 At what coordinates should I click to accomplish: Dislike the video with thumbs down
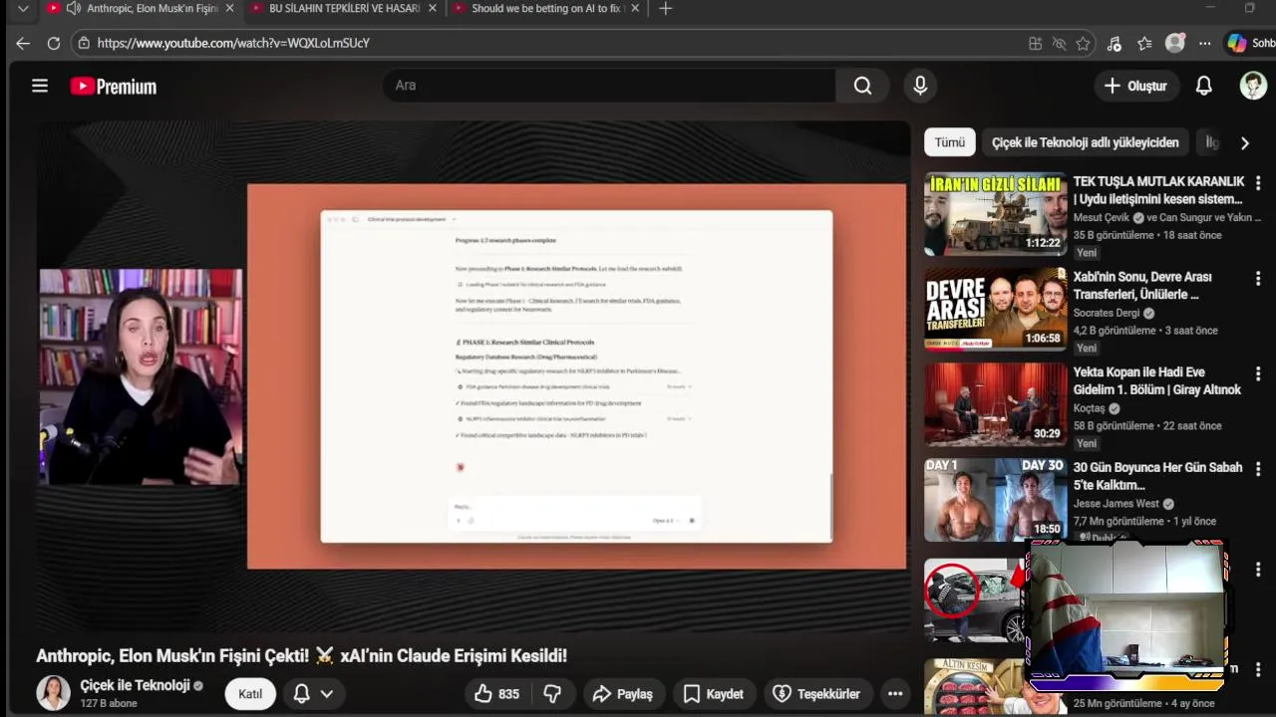[552, 693]
